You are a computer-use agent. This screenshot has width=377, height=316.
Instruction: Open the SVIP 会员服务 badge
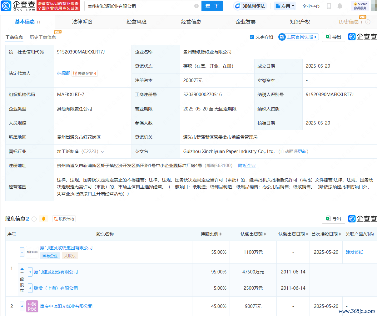click(x=360, y=6)
